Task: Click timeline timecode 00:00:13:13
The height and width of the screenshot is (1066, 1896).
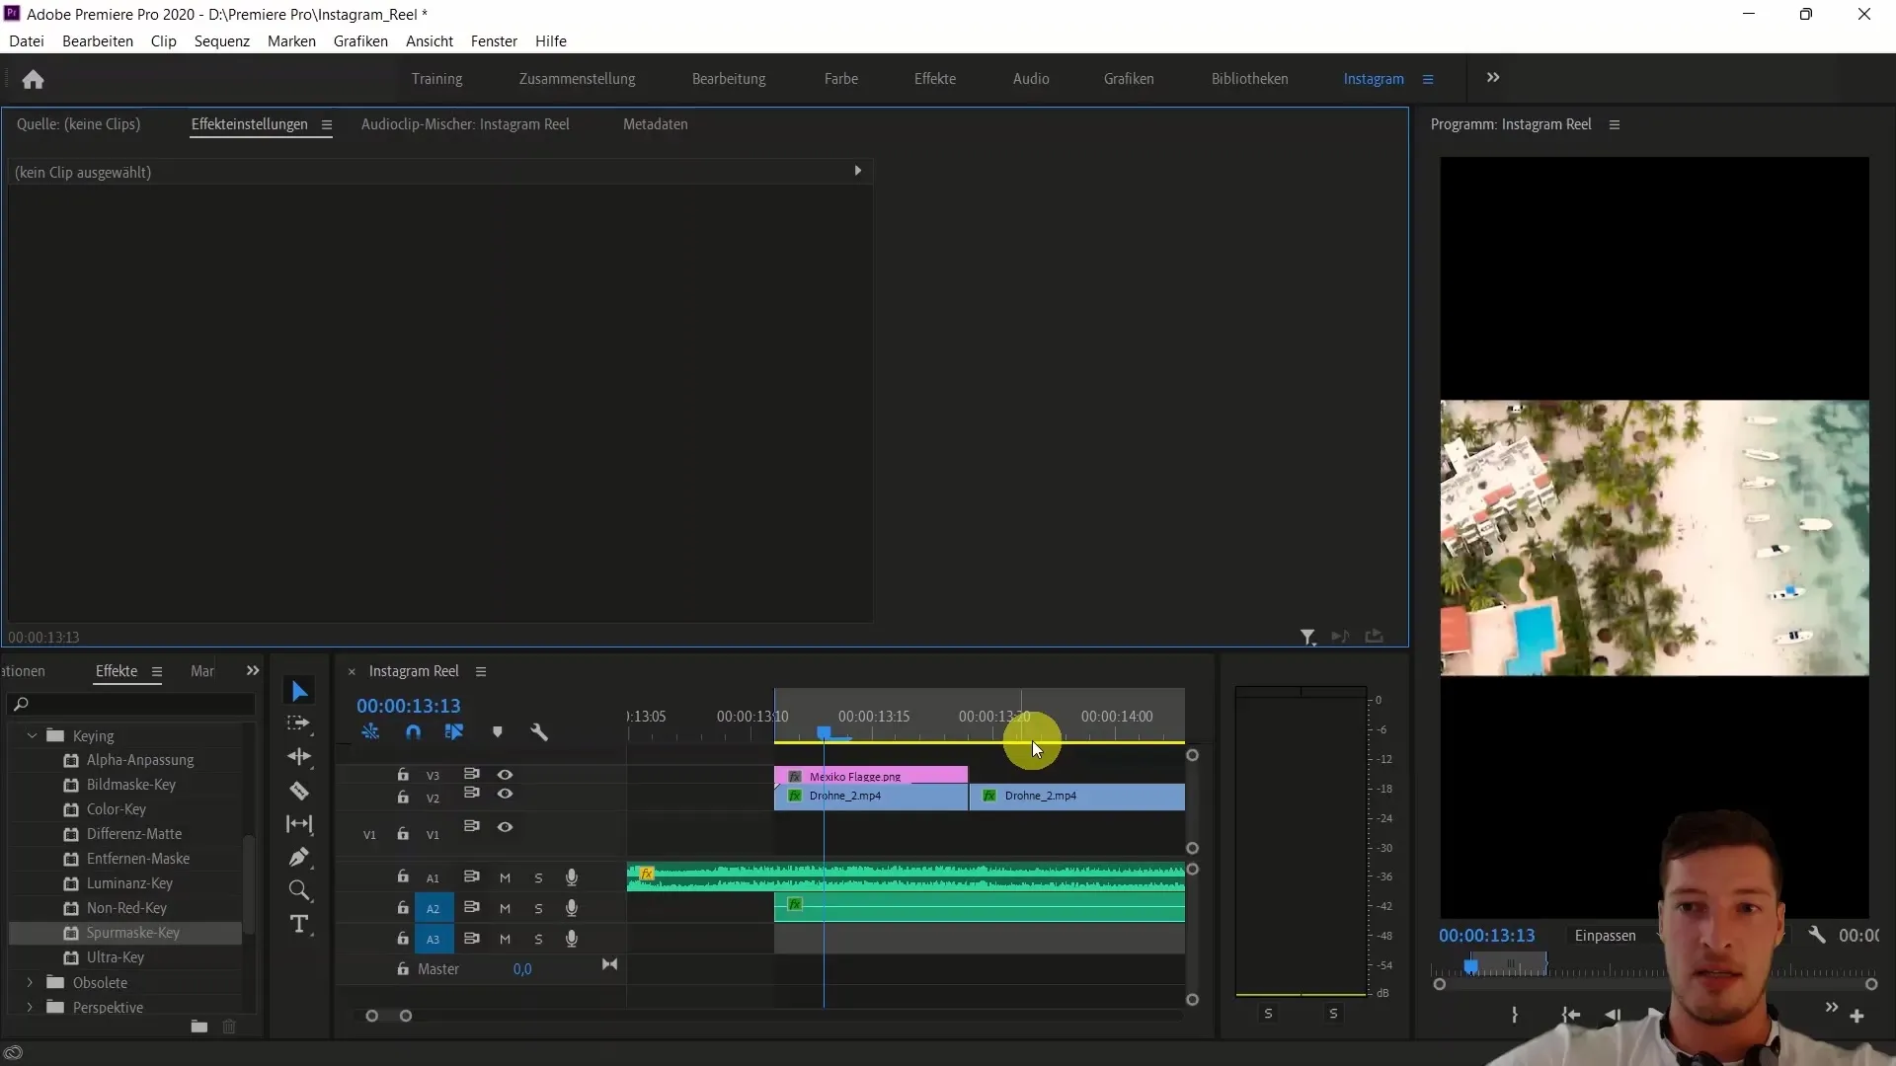Action: (409, 706)
